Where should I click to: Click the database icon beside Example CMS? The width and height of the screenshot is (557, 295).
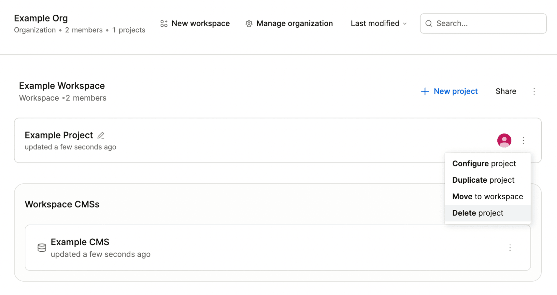tap(42, 248)
